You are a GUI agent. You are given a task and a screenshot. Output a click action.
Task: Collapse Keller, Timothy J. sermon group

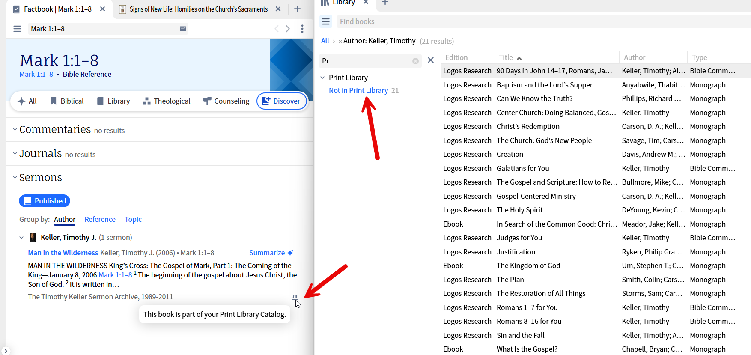(21, 238)
